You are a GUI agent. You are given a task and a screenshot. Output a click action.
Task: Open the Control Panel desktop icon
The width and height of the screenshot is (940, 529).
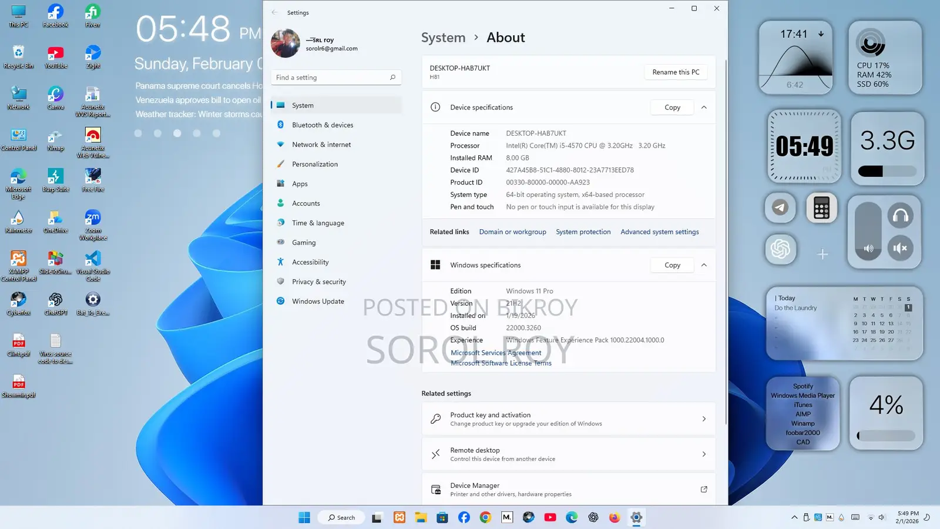coord(18,139)
